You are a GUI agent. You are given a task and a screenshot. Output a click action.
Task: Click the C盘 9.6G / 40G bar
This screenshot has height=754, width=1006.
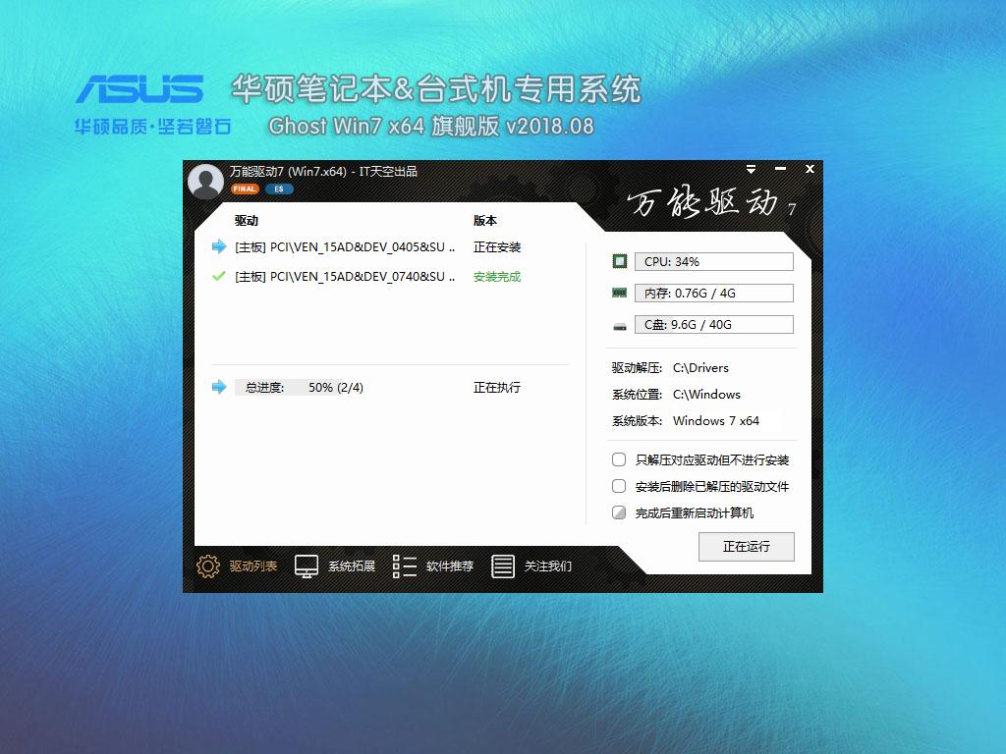[714, 324]
